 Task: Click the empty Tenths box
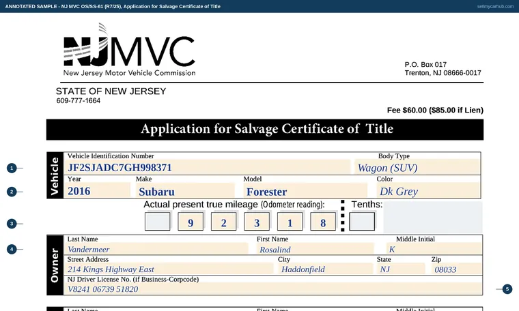coord(362,221)
